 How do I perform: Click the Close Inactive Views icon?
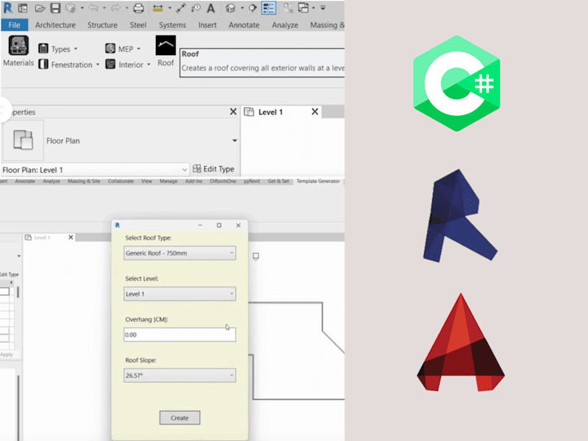point(288,8)
